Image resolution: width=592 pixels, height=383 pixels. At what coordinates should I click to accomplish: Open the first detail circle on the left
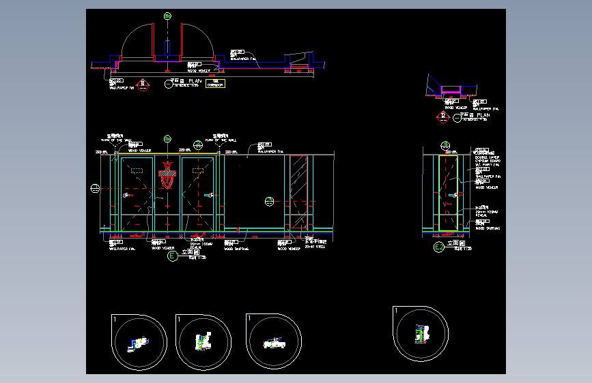coord(139,342)
